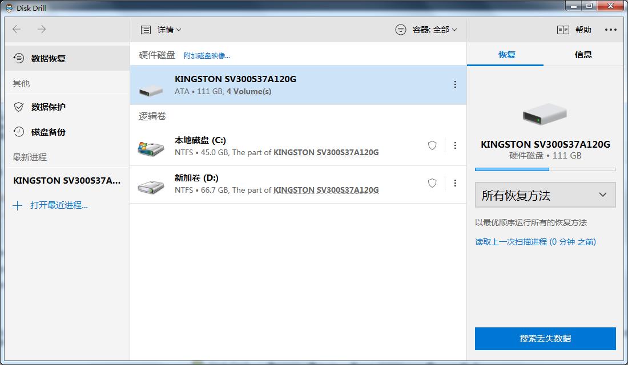Click the 以最优顺序运行所有的恢复方法 description
628x365 pixels.
[x=531, y=222]
